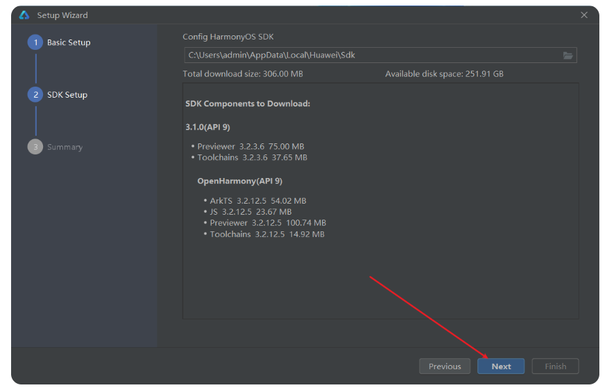This screenshot has width=607, height=390.
Task: Click Available disk space: 251.91 GB
Action: pos(444,74)
